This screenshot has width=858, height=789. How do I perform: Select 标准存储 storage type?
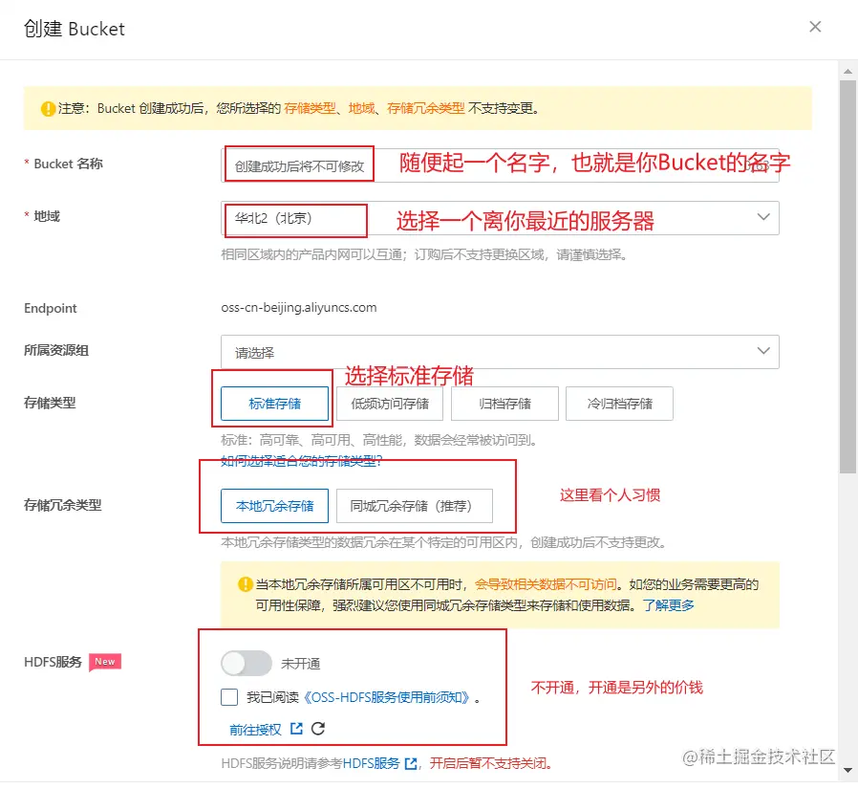coord(274,404)
